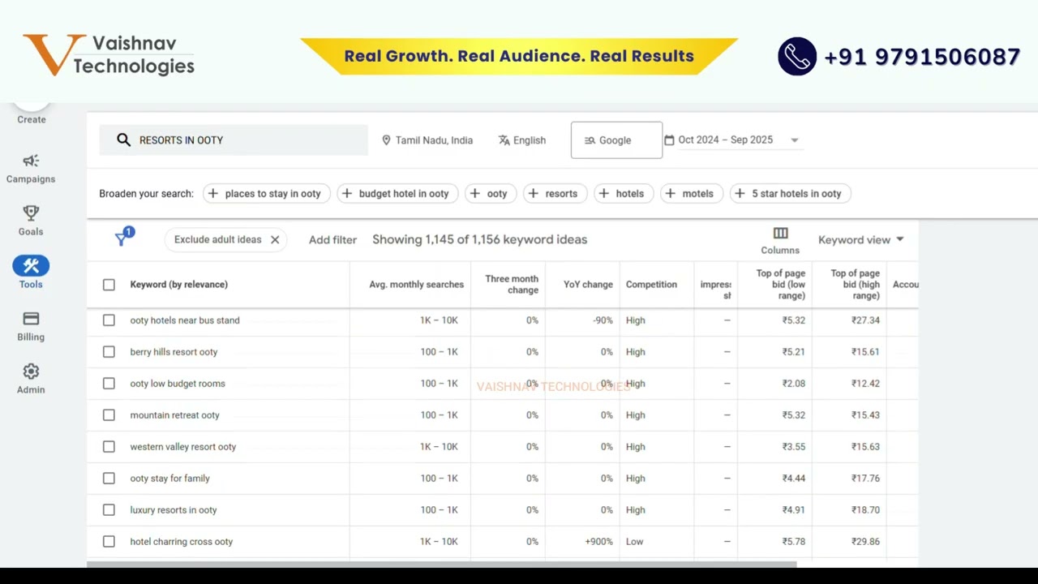The width and height of the screenshot is (1038, 584).
Task: Click the Vaishnav Technologies logo
Action: pos(109,55)
